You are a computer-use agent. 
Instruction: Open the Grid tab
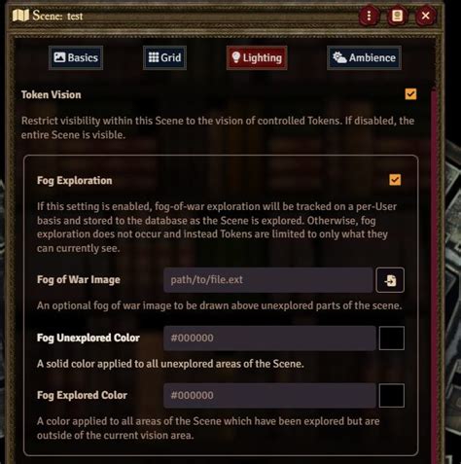(164, 57)
